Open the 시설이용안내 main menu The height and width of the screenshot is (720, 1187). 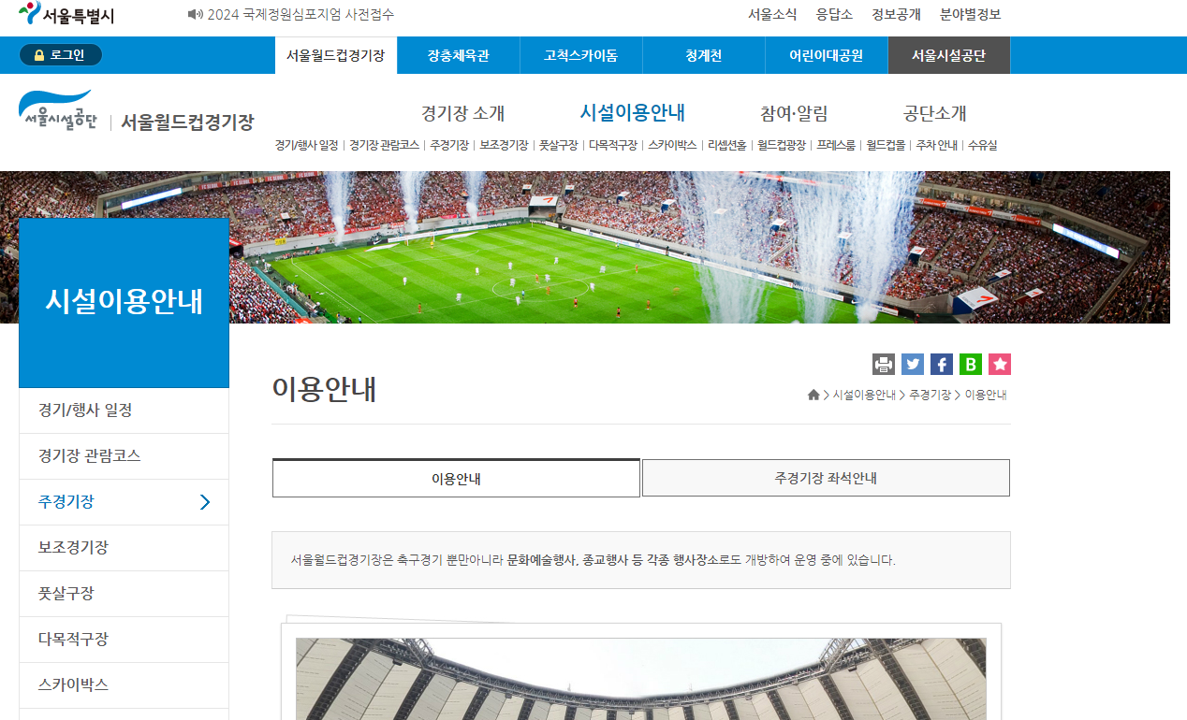click(633, 112)
